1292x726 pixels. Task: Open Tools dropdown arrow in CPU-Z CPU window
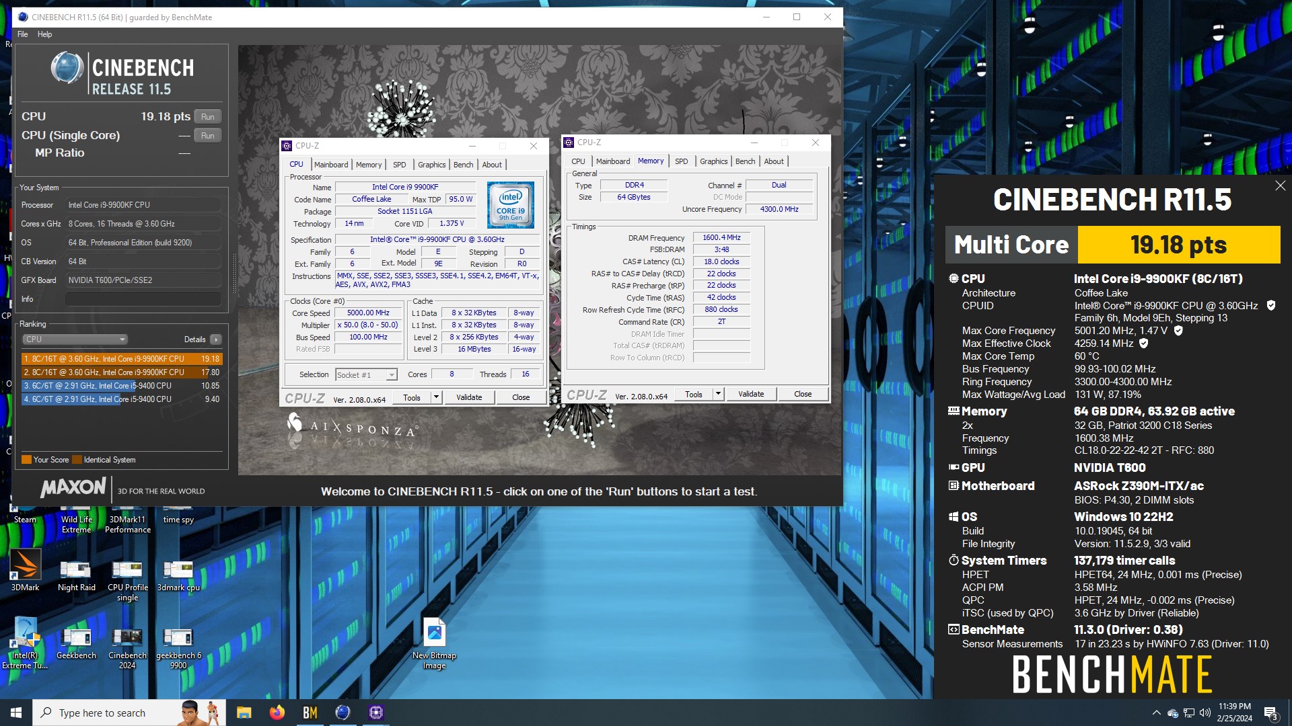point(436,397)
